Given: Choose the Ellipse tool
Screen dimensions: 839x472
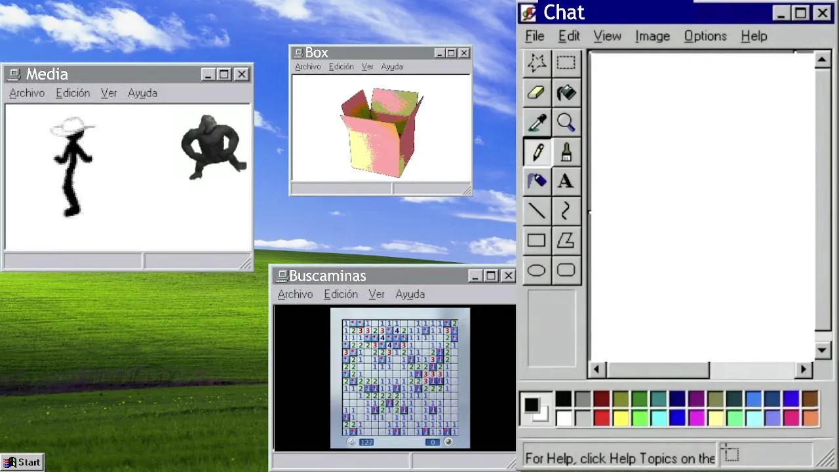Looking at the screenshot, I should [x=537, y=270].
